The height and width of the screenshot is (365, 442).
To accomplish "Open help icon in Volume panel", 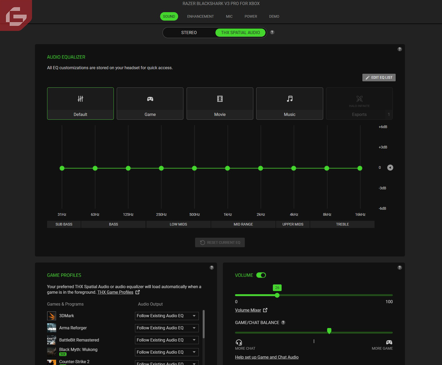I will (x=400, y=268).
